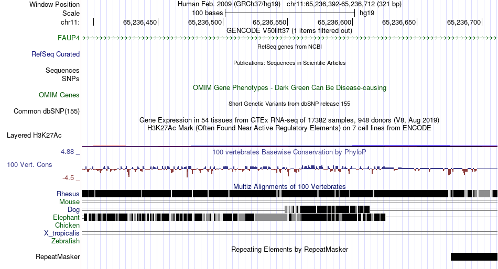This screenshot has height=269, width=498.
Task: Click the Dog alignment row label
Action: 73,210
